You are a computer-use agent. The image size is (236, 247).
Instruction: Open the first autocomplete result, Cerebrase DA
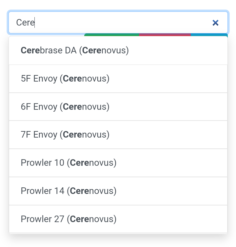118,50
